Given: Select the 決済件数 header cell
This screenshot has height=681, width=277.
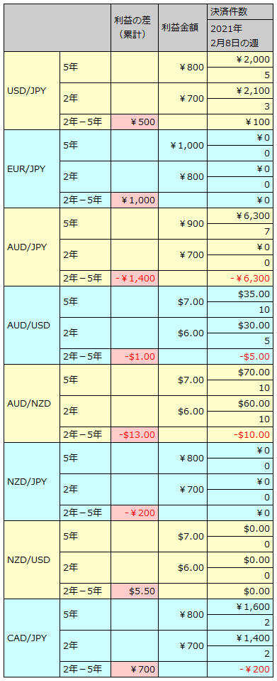Looking at the screenshot, I should coord(240,12).
